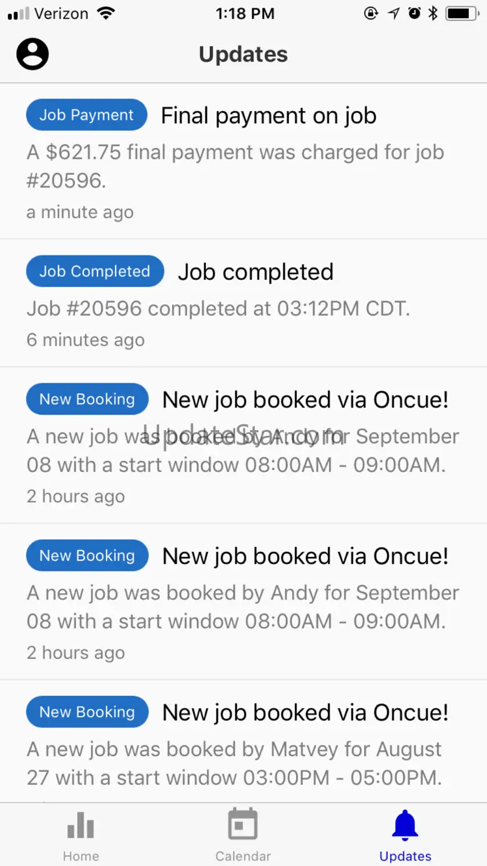
Task: Open the user profile icon
Action: (32, 54)
